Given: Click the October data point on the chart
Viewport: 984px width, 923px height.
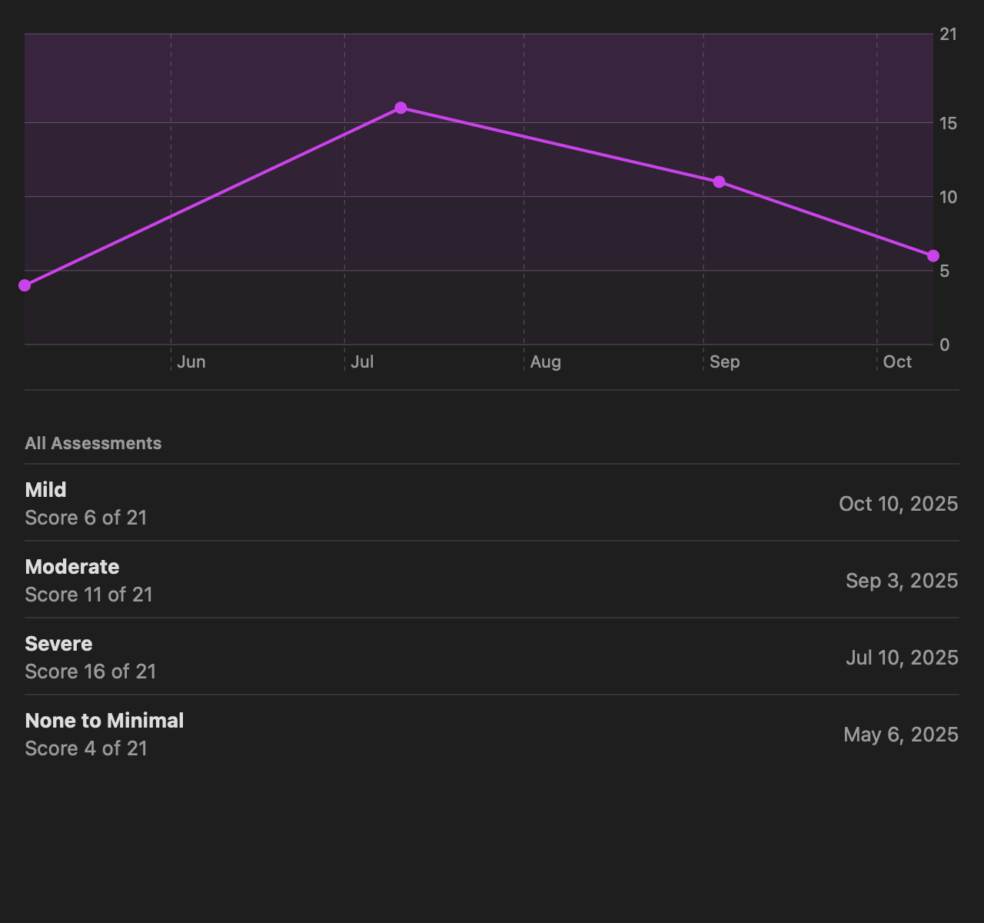Looking at the screenshot, I should pyautogui.click(x=932, y=255).
